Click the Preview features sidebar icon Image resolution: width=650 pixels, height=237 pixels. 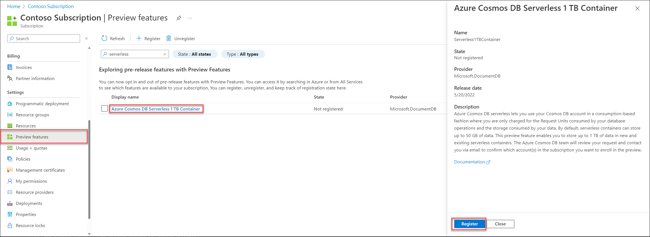[x=10, y=137]
